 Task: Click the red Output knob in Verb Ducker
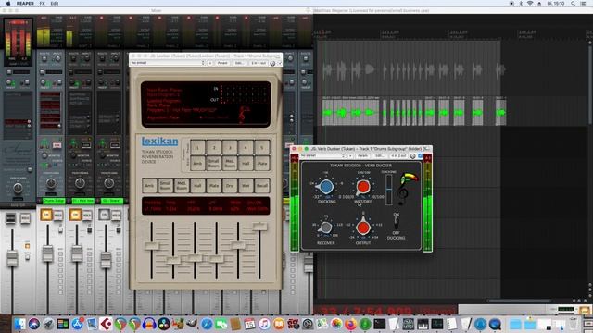pyautogui.click(x=363, y=228)
